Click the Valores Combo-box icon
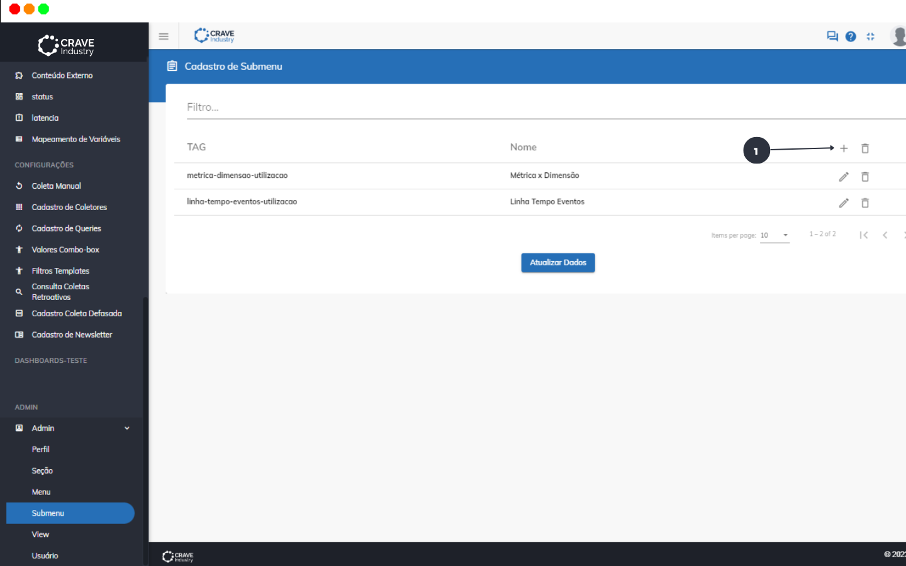The image size is (906, 566). pos(19,250)
